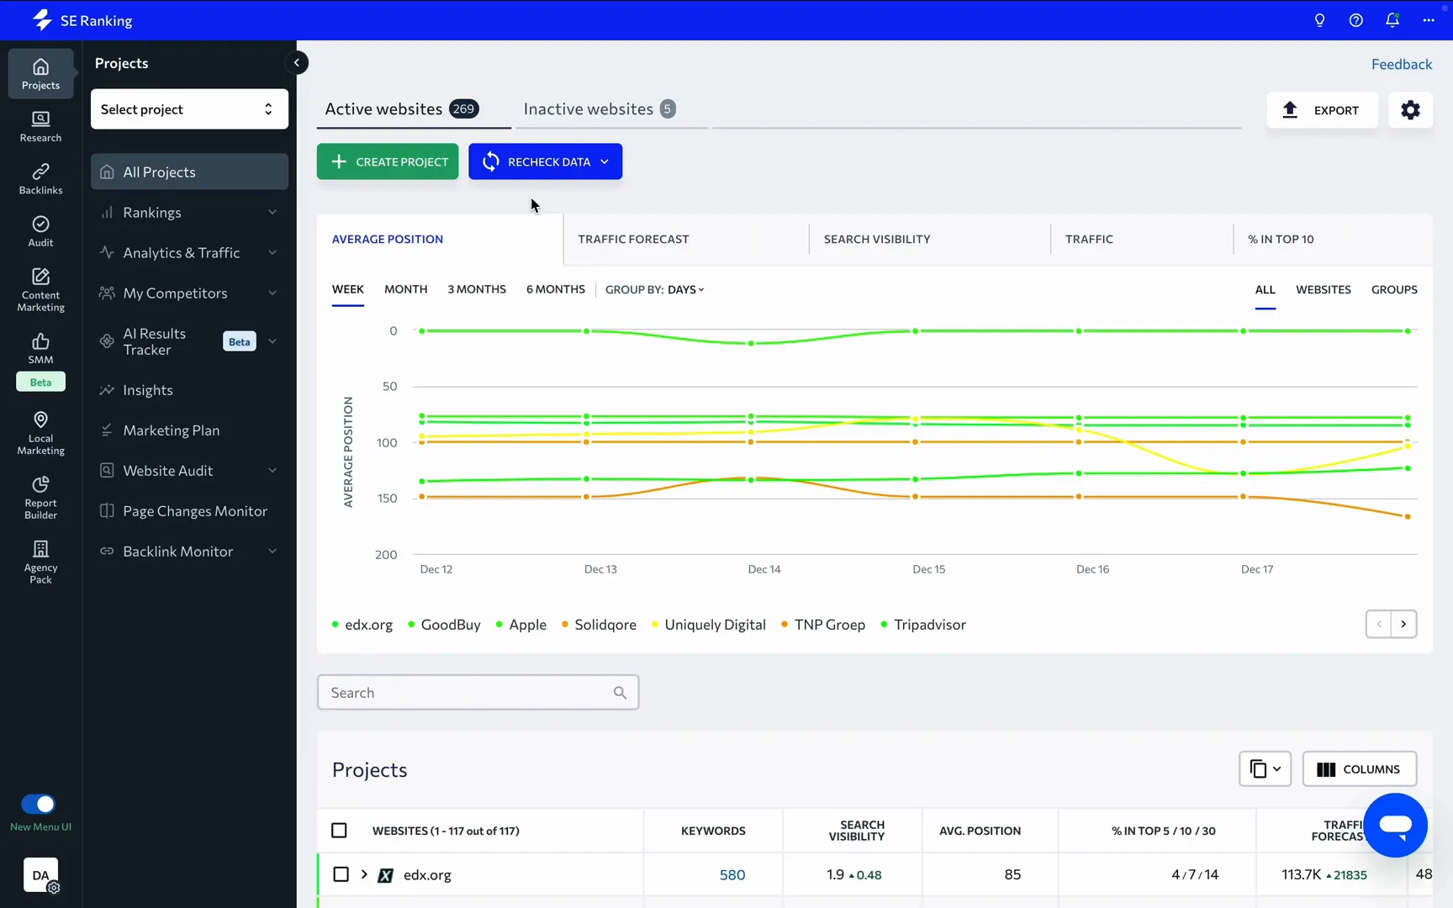Switch to % In Top 10 tab

point(1281,240)
